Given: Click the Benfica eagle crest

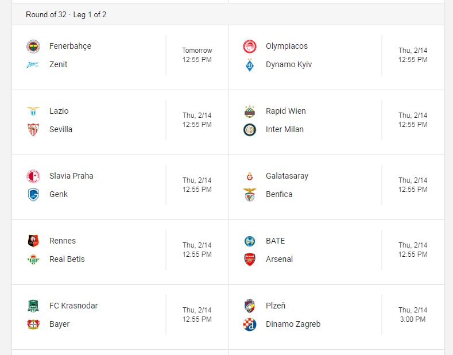Looking at the screenshot, I should pyautogui.click(x=250, y=195).
